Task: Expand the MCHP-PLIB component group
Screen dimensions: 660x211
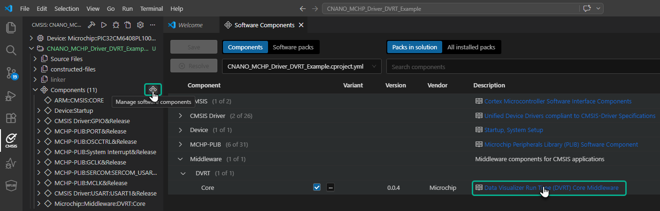Action: pyautogui.click(x=180, y=144)
